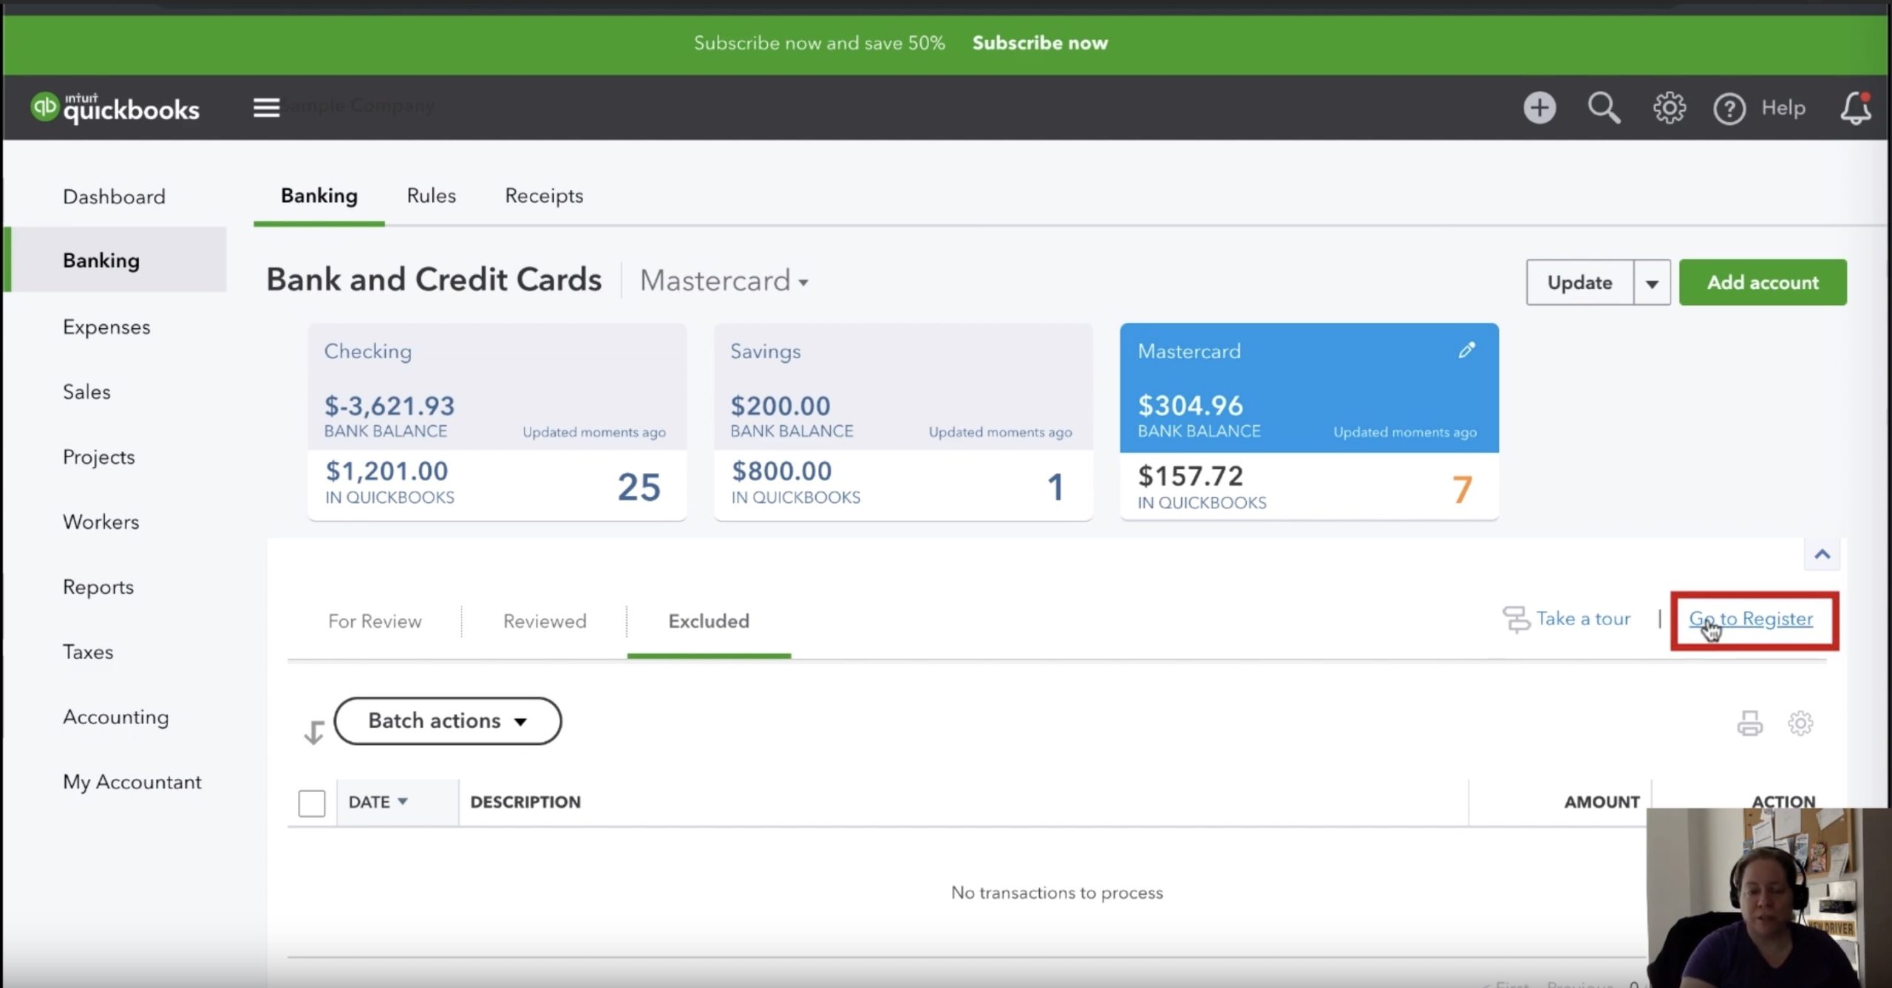The image size is (1892, 988).
Task: Click the Add account button
Action: coord(1763,282)
